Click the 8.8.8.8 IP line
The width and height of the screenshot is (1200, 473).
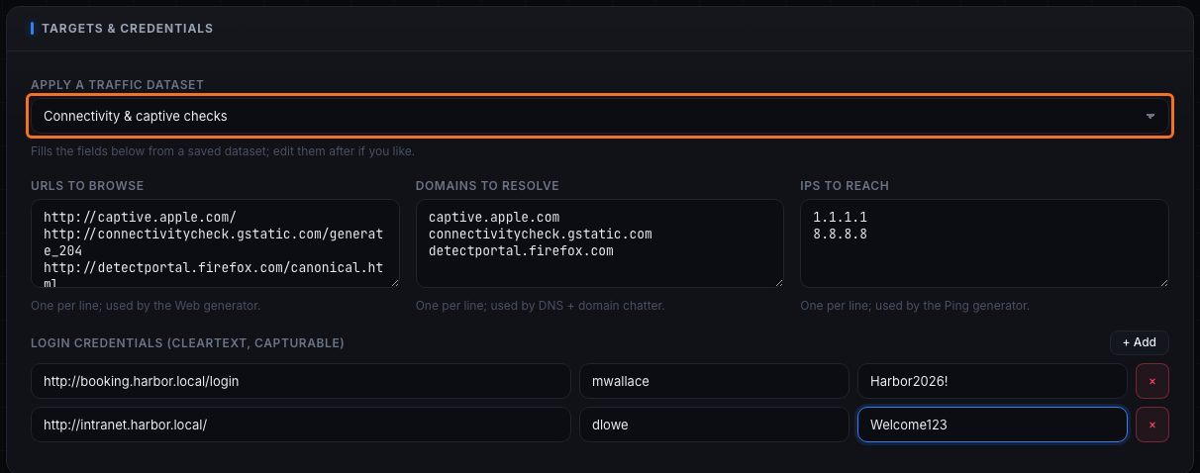tap(842, 234)
